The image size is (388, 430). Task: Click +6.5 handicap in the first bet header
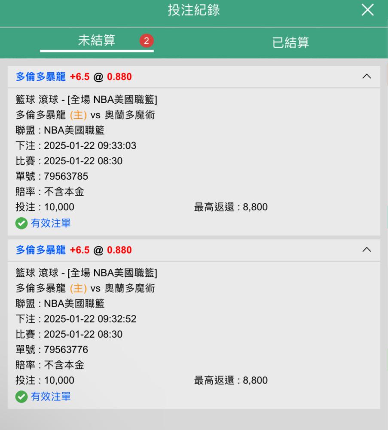[x=80, y=77]
